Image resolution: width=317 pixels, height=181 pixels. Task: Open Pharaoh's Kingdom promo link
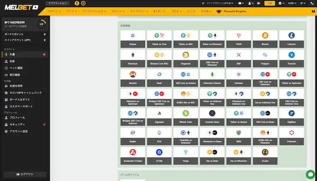231,11
